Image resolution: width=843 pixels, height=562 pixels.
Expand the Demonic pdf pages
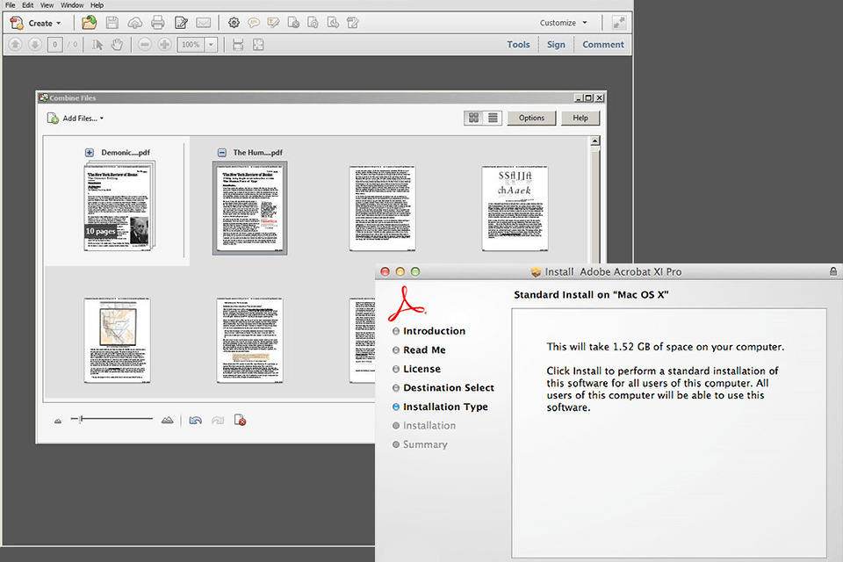[x=90, y=153]
